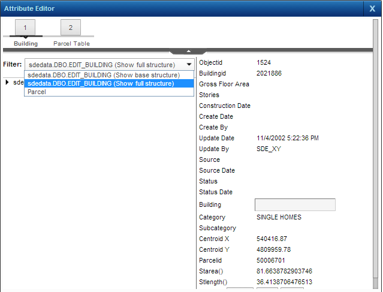Click the Building text input field
Image resolution: width=383 pixels, height=292 pixels.
(x=295, y=205)
